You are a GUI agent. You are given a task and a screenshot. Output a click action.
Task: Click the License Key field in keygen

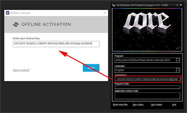point(148,79)
